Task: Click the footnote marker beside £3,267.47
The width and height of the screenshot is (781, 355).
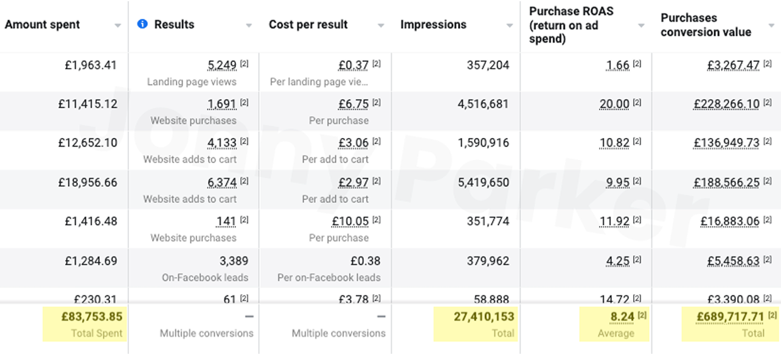Action: point(768,64)
